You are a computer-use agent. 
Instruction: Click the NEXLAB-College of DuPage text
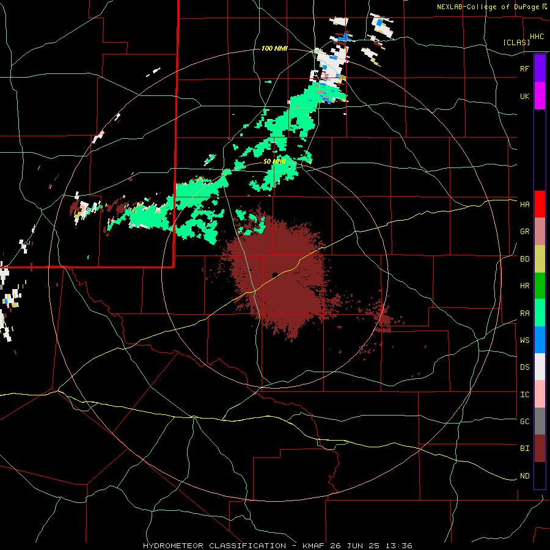pyautogui.click(x=489, y=7)
